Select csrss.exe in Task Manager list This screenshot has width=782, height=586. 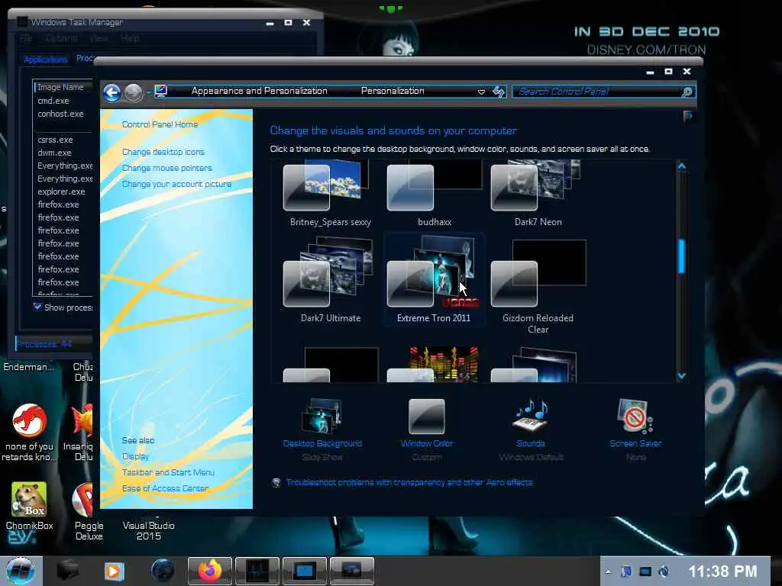pos(55,140)
